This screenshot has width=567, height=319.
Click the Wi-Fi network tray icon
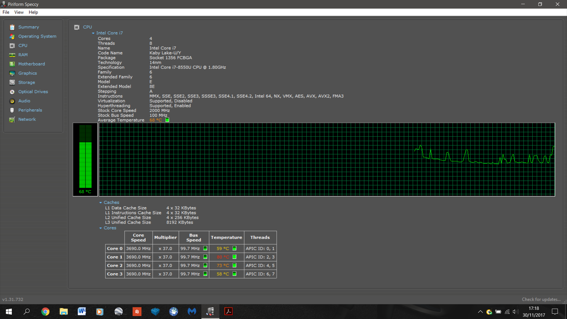pos(507,312)
